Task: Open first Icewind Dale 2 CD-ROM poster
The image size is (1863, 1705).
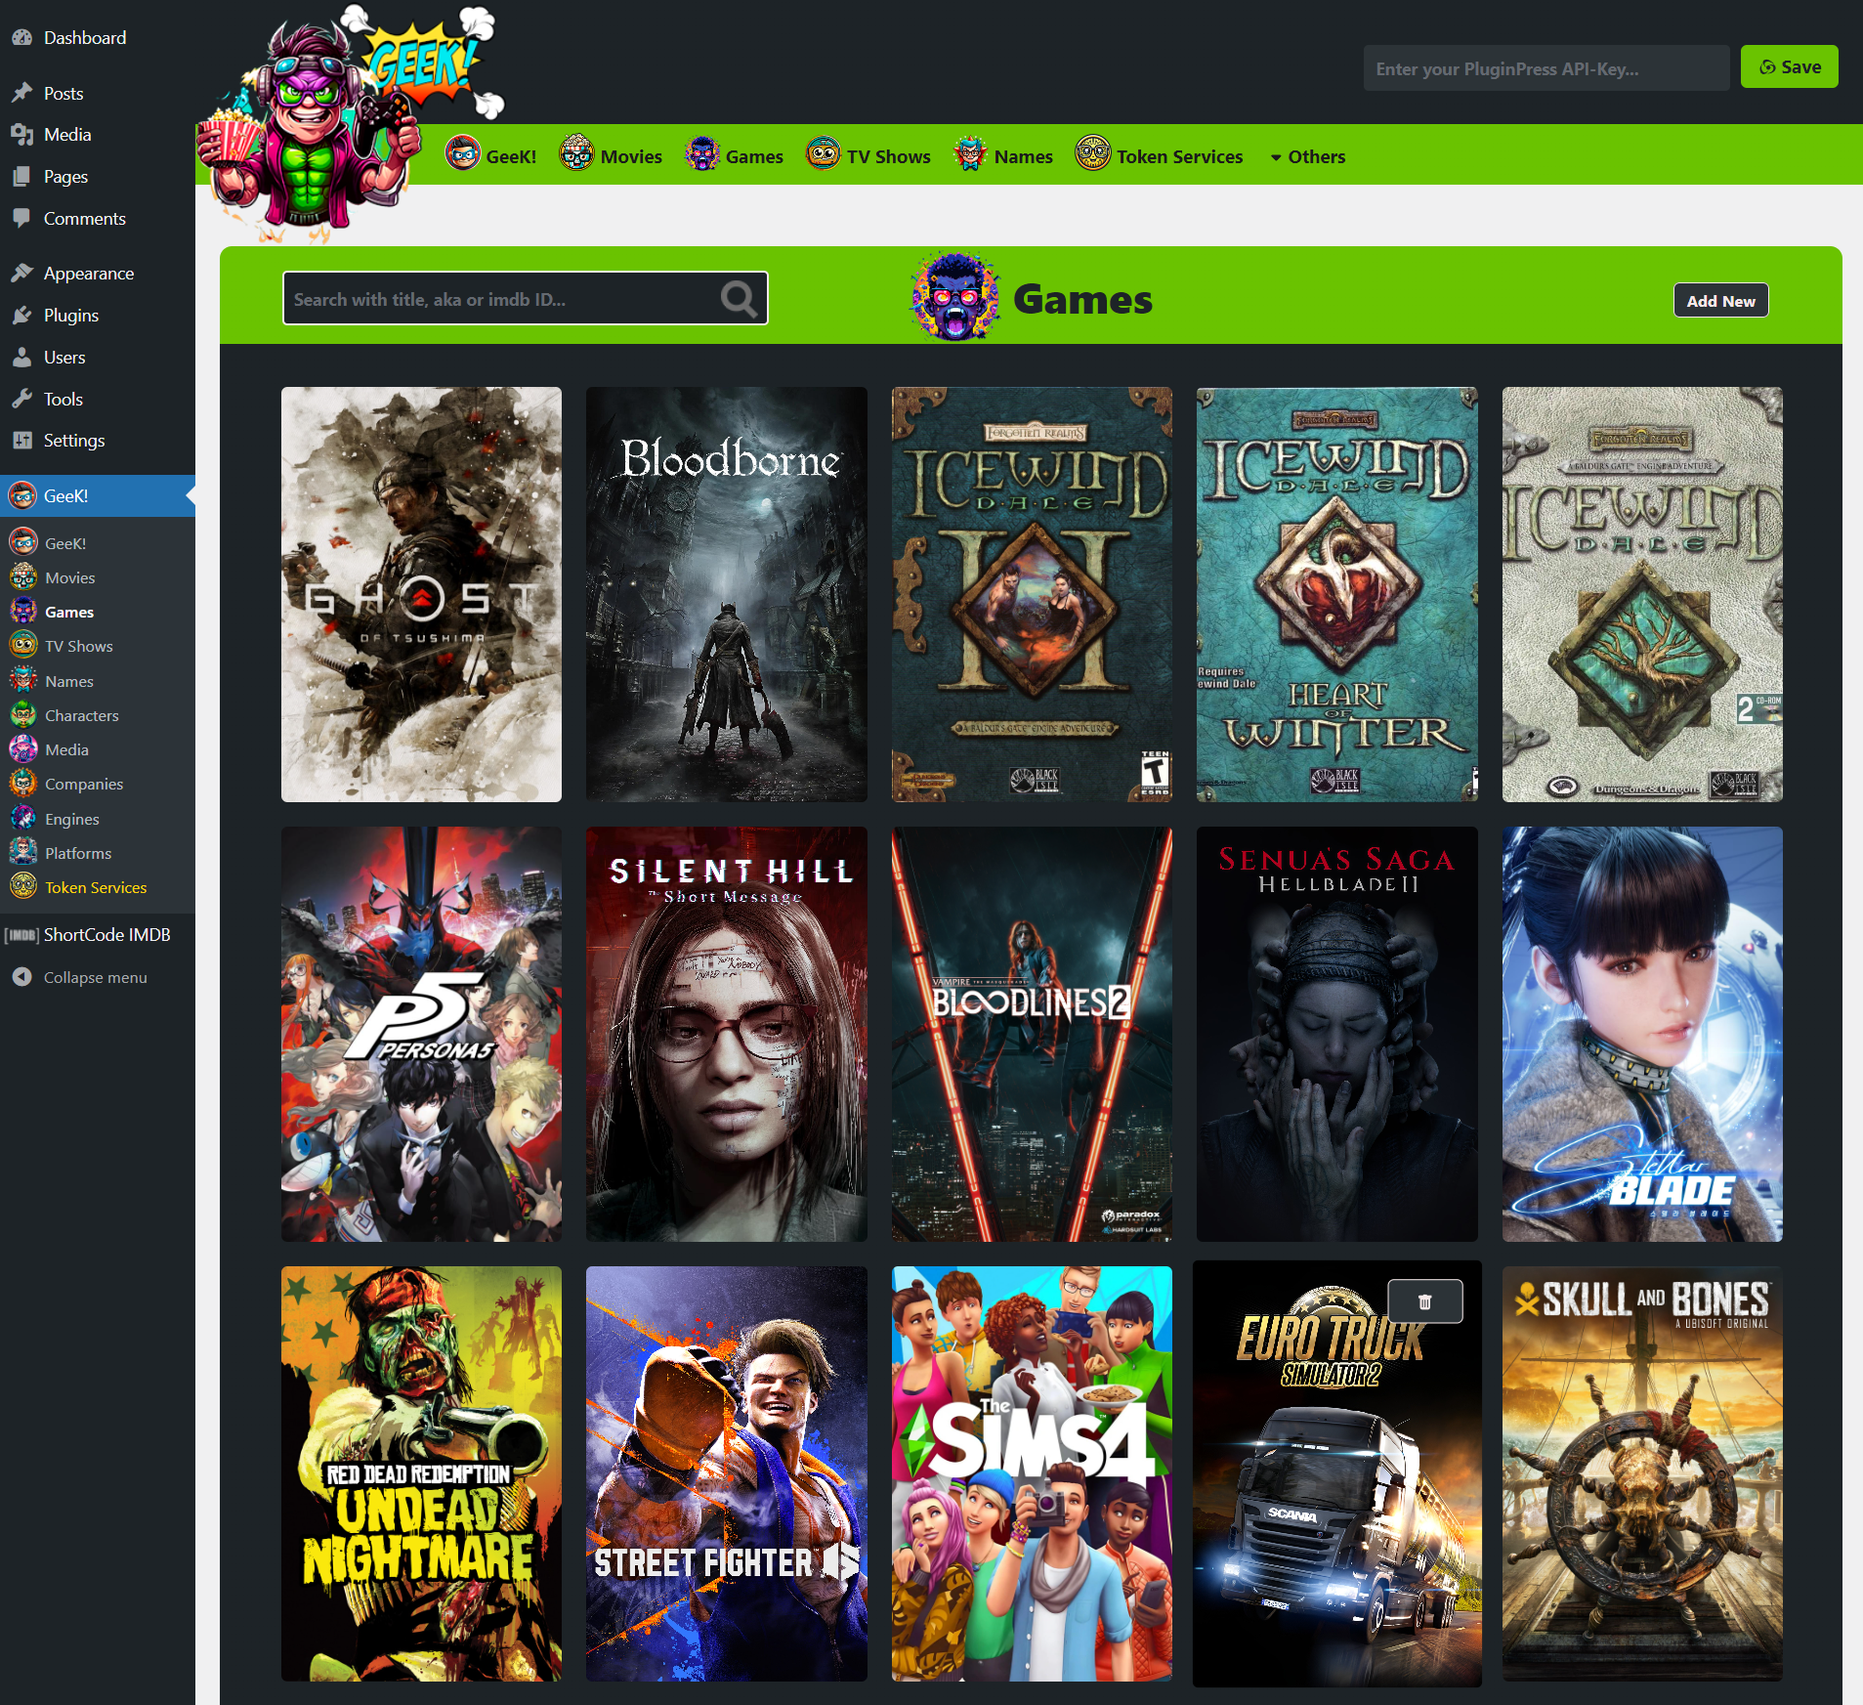Action: click(1642, 594)
